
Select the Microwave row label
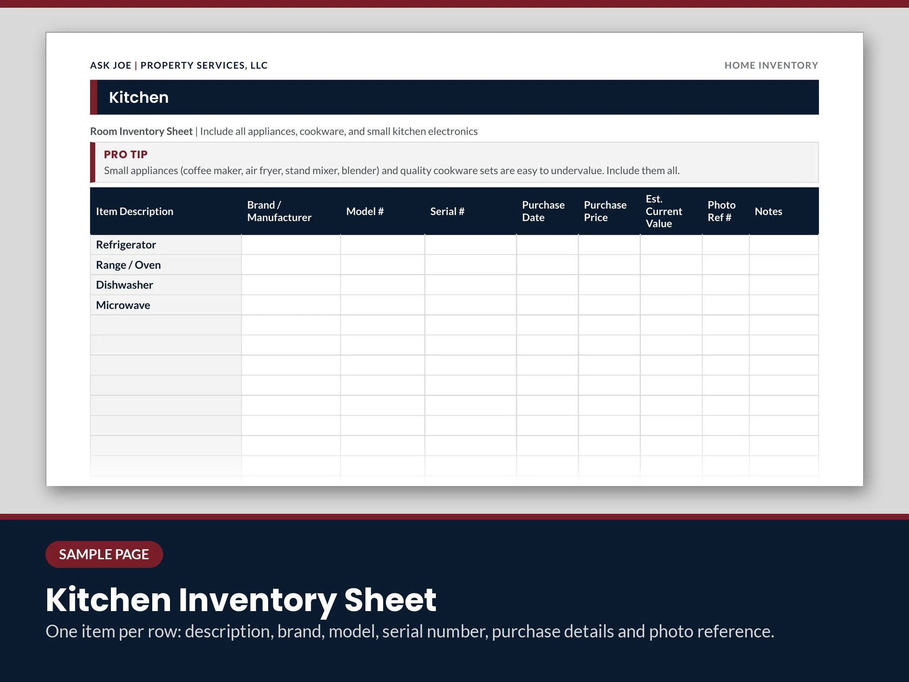tap(123, 305)
